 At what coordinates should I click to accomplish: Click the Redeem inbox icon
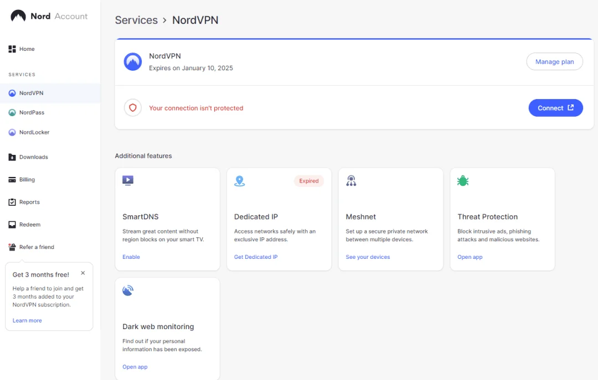(12, 225)
